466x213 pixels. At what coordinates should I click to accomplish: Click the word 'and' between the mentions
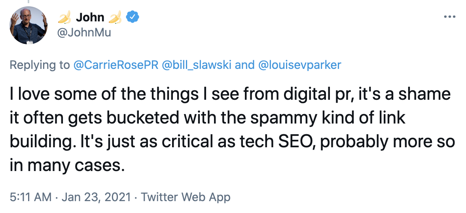click(x=244, y=65)
